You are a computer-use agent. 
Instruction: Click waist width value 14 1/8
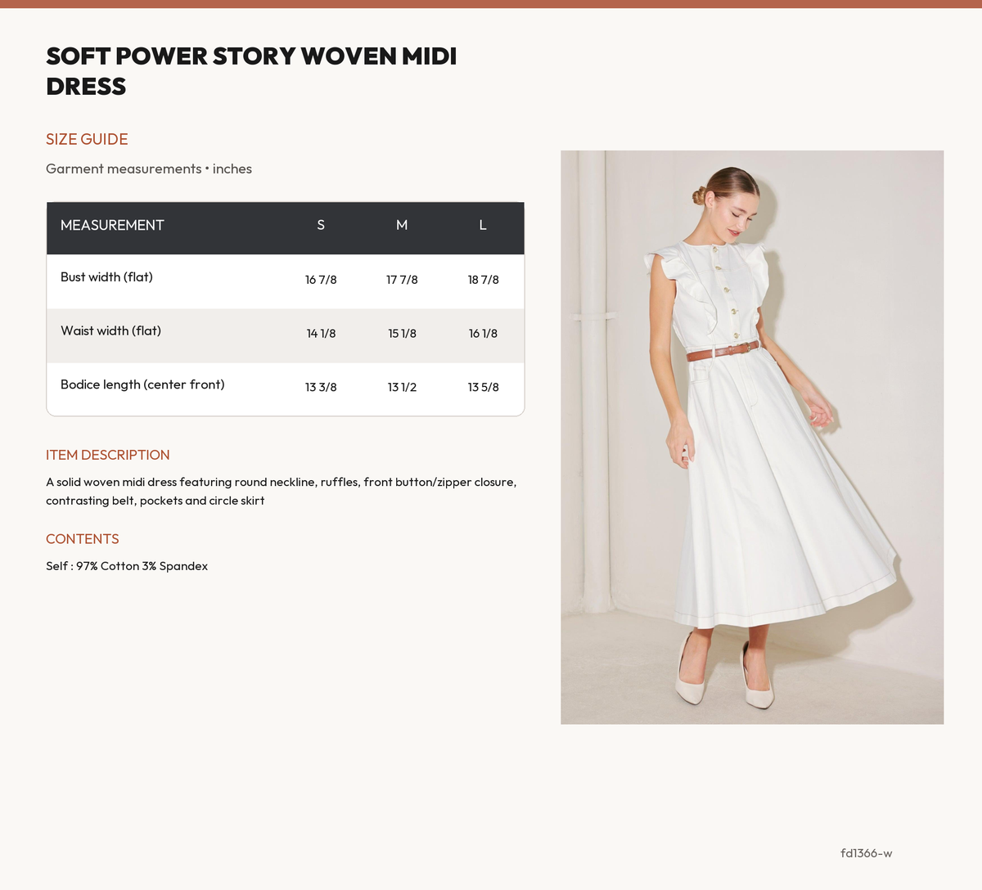(x=321, y=334)
